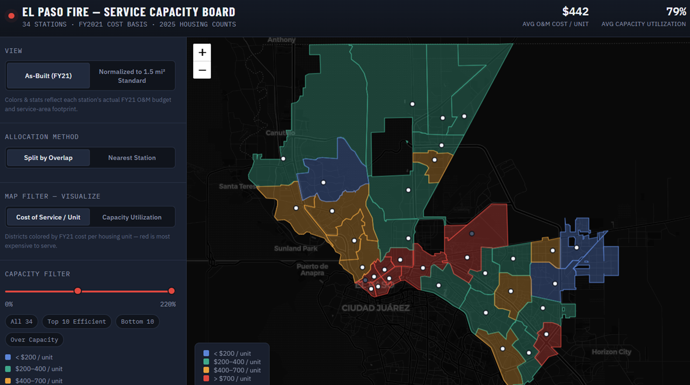
Task: Click the Sunland Park map label
Action: pyautogui.click(x=296, y=248)
